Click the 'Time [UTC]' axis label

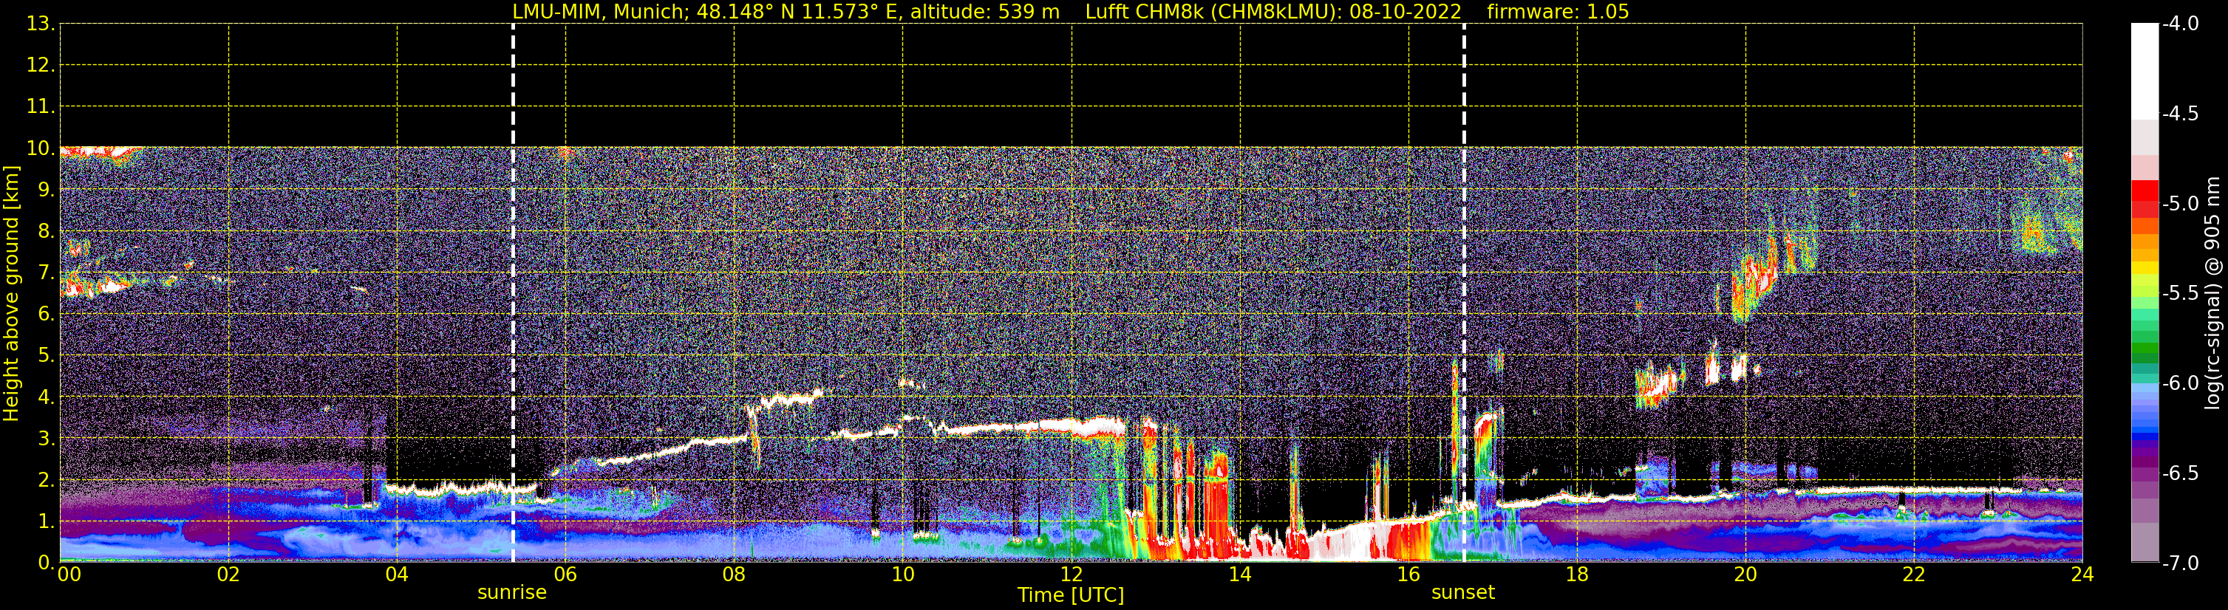tap(1071, 595)
